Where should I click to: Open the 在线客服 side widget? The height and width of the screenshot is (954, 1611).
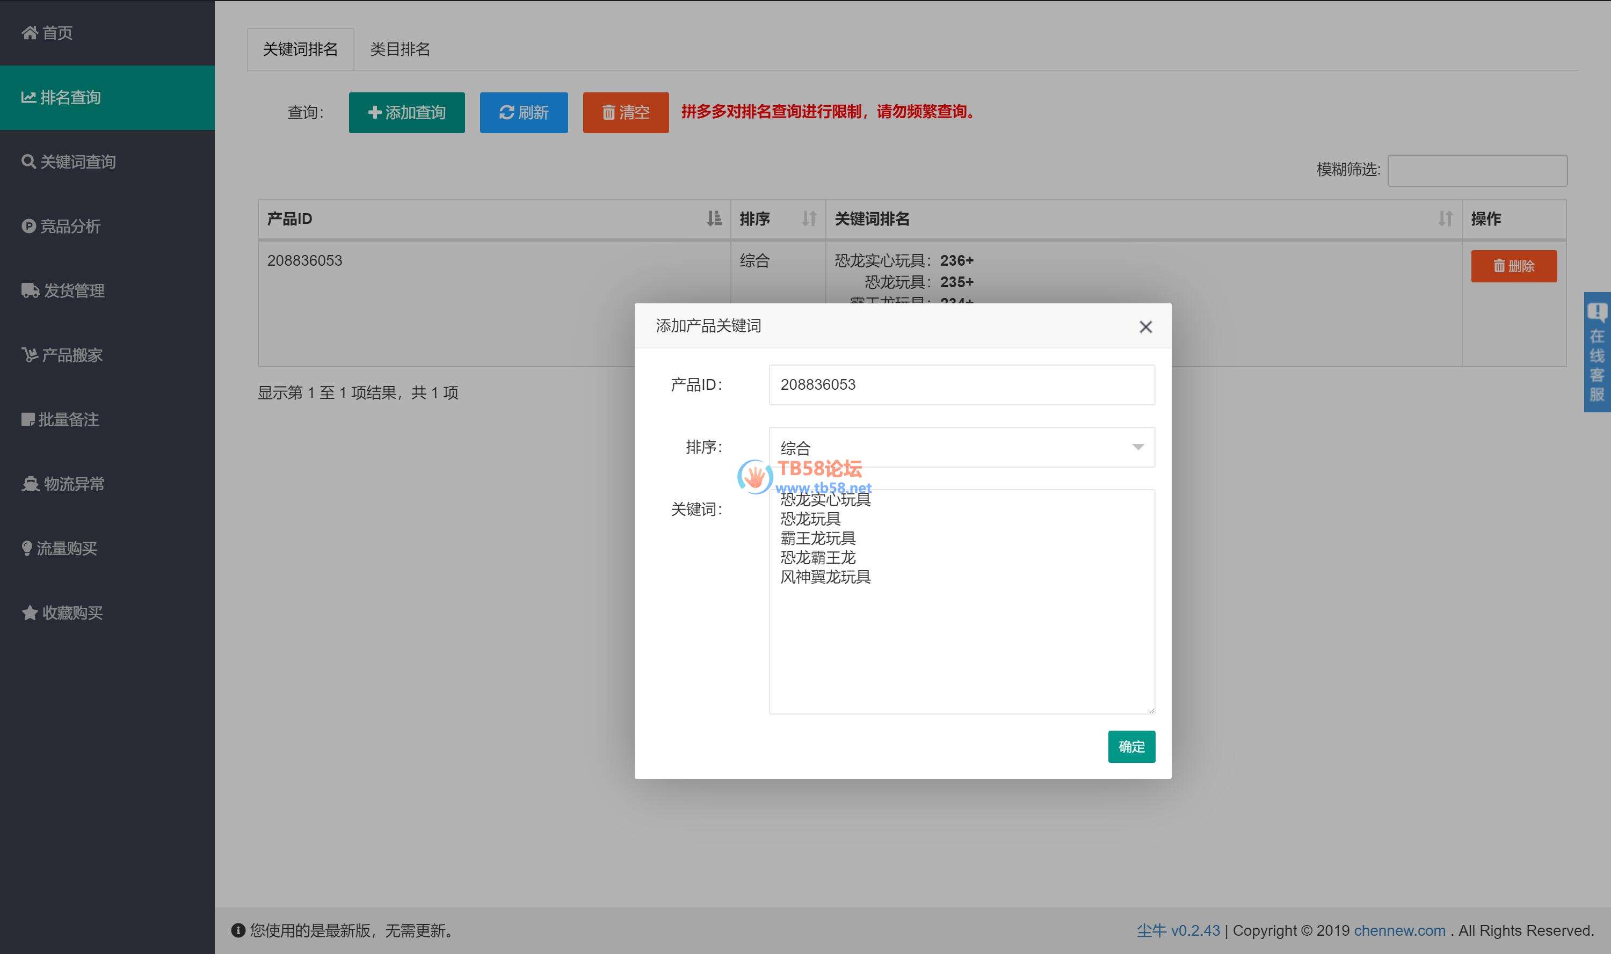point(1597,352)
